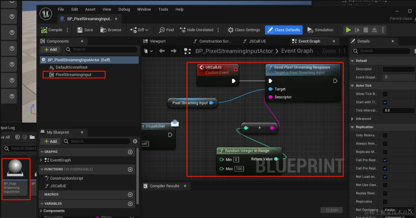This screenshot has width=416, height=218.
Task: Select BP_PixelStreamingInputActor (Self) row
Action: click(89, 60)
